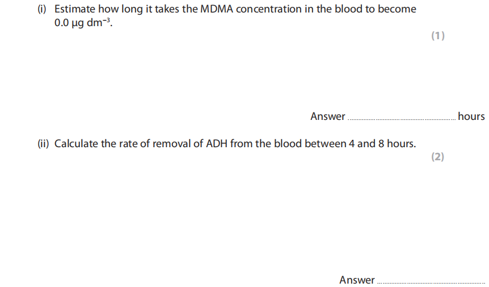This screenshot has width=489, height=287.
Task: Click the second "Answer" label at bottom
Action: tap(357, 280)
